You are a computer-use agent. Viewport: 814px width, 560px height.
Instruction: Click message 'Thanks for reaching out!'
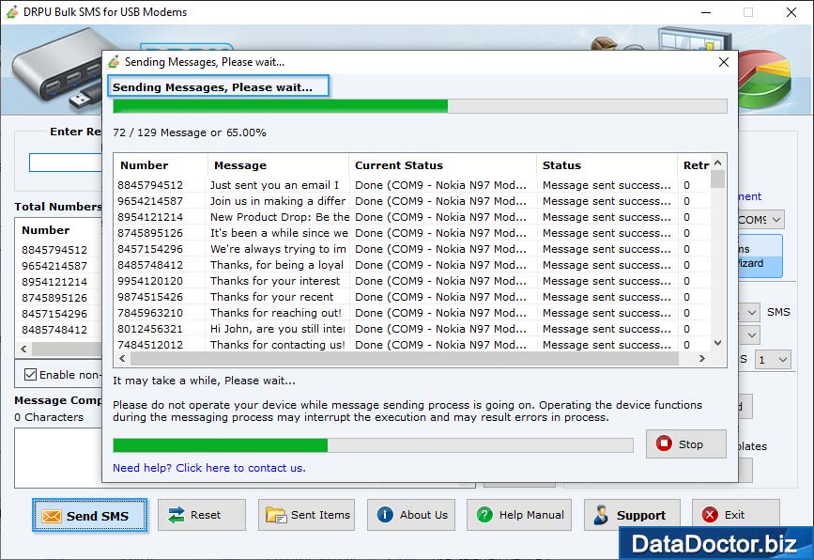coord(276,313)
